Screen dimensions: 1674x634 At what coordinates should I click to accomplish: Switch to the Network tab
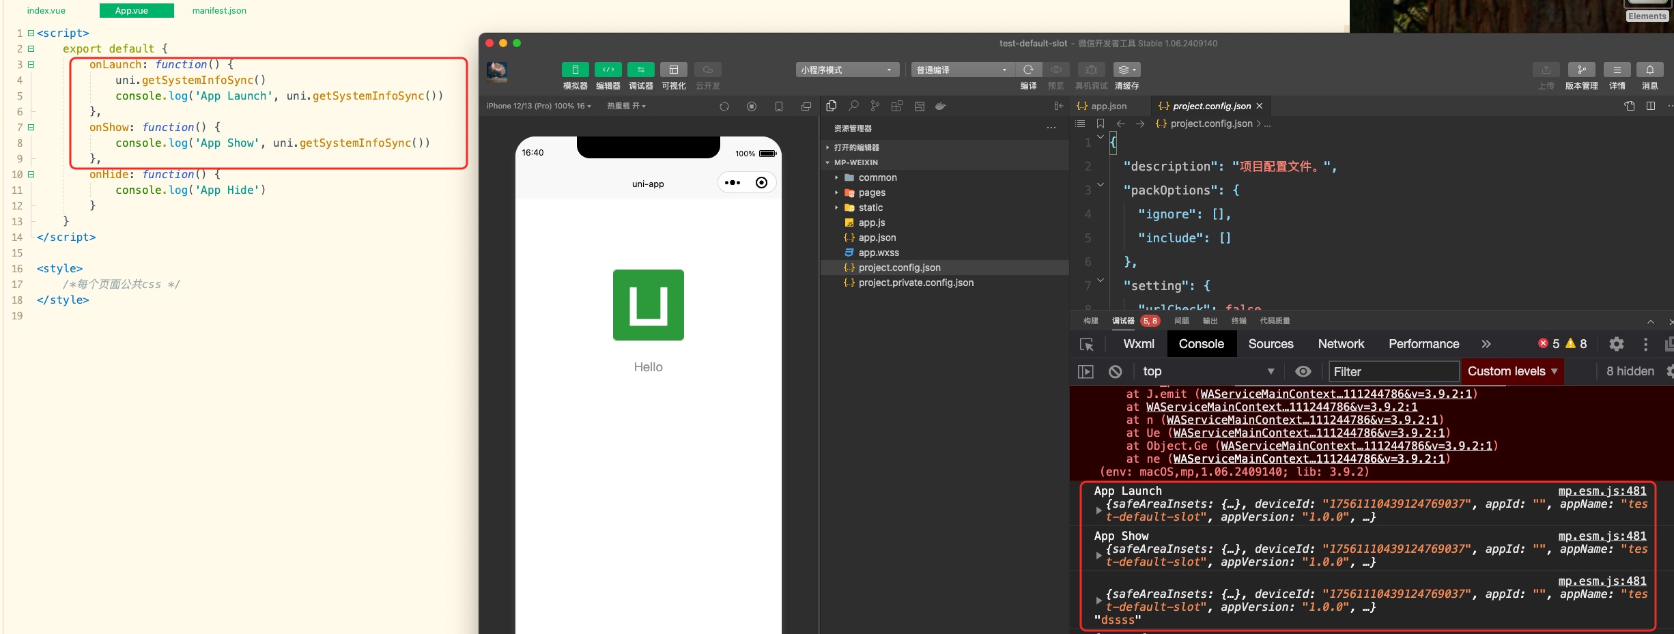1340,344
